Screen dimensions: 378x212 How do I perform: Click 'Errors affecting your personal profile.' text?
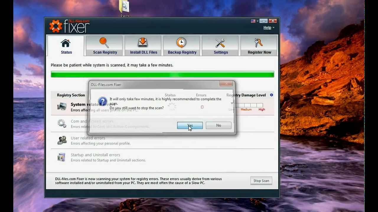coord(100,143)
